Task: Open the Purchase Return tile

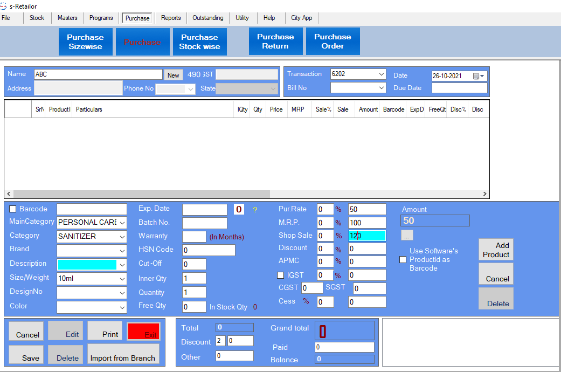Action: click(275, 42)
